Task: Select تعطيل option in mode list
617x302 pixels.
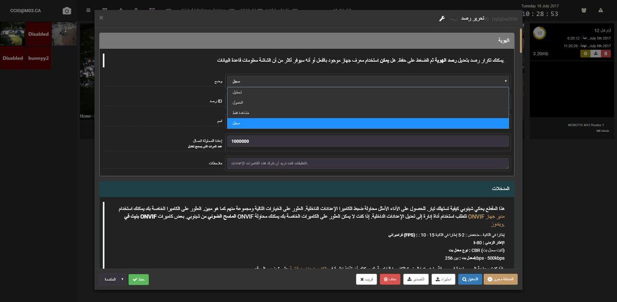Action: click(x=368, y=92)
